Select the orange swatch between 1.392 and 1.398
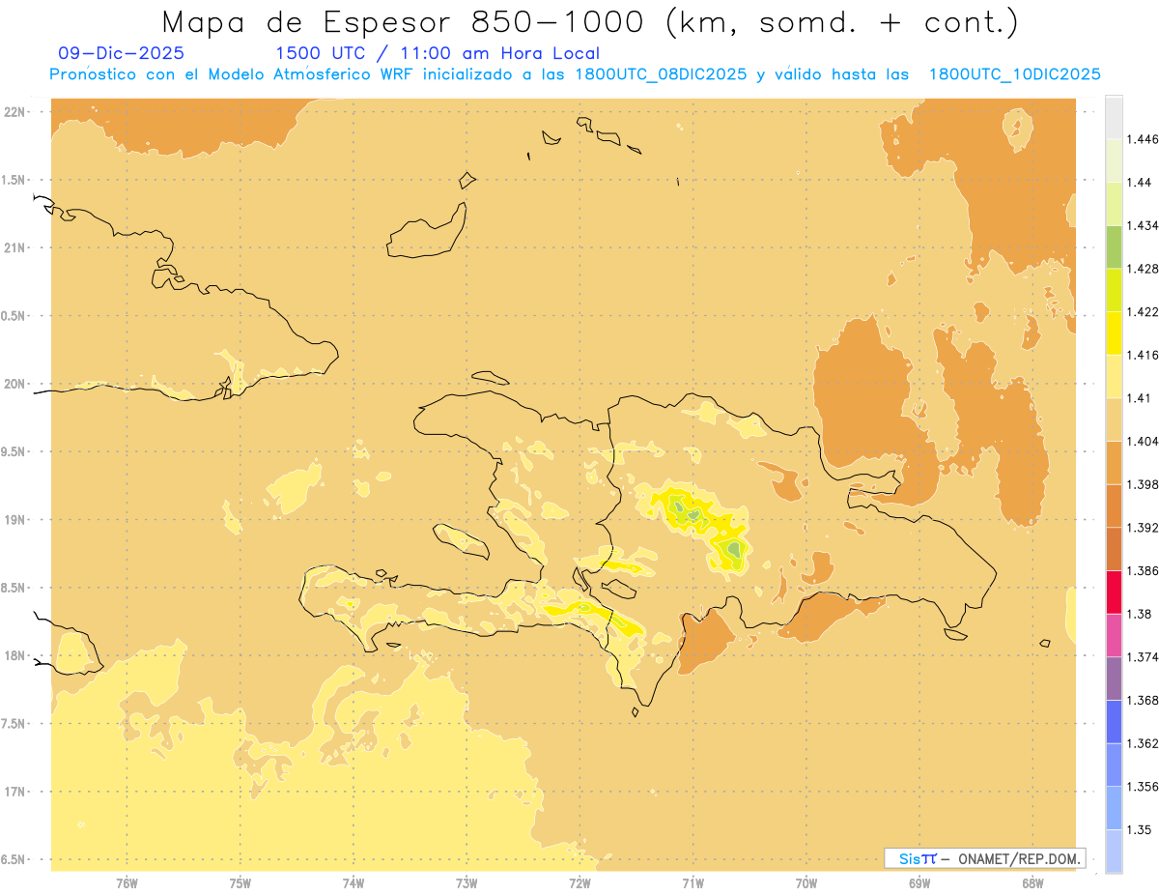The height and width of the screenshot is (896, 1159). [x=1114, y=506]
